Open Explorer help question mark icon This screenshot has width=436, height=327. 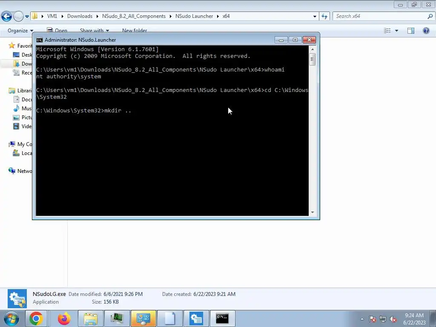click(426, 31)
